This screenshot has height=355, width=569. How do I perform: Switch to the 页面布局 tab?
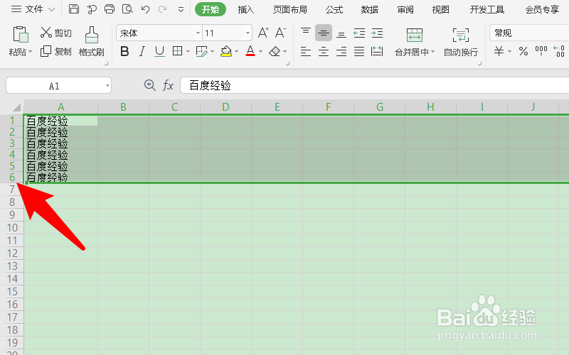(290, 9)
